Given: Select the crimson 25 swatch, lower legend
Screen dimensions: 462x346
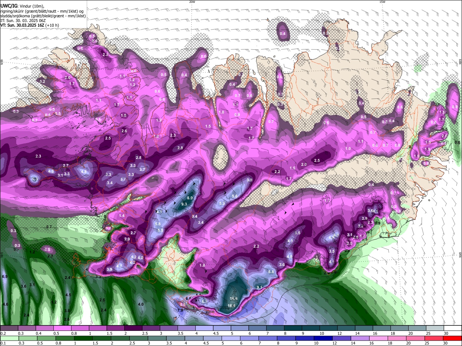Looking at the screenshot, I should point(433,338).
